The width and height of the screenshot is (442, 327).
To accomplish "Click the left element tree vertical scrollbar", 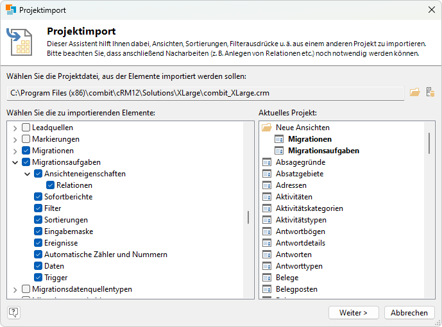I will point(248,217).
